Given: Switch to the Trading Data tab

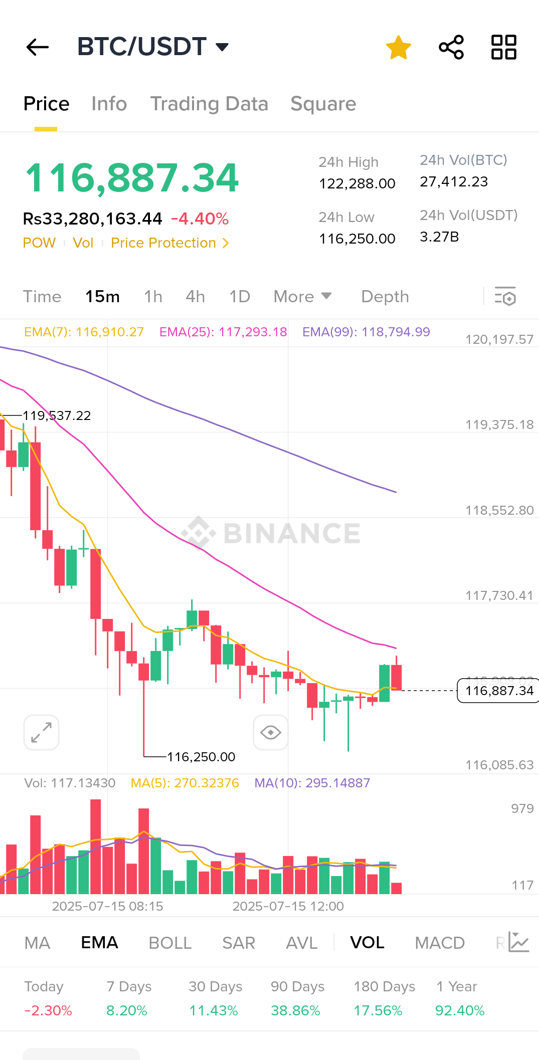Looking at the screenshot, I should pos(209,104).
